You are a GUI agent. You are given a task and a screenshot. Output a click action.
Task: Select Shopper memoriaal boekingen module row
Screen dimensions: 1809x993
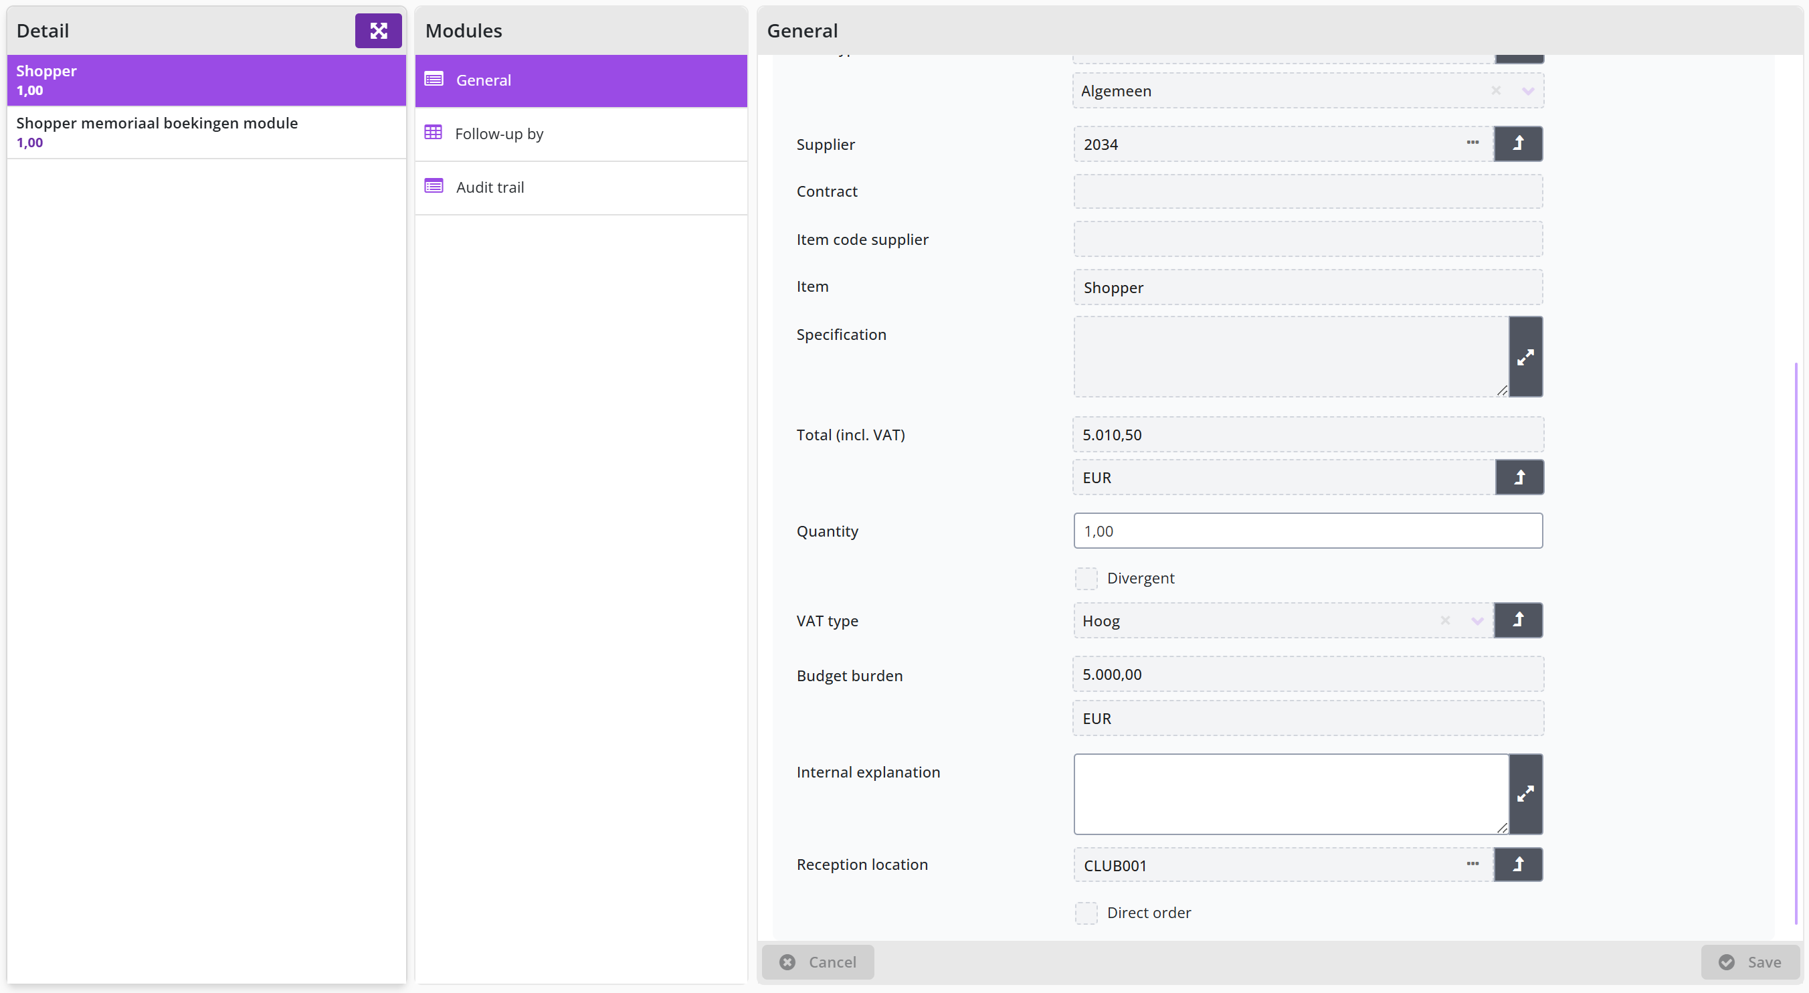point(207,132)
